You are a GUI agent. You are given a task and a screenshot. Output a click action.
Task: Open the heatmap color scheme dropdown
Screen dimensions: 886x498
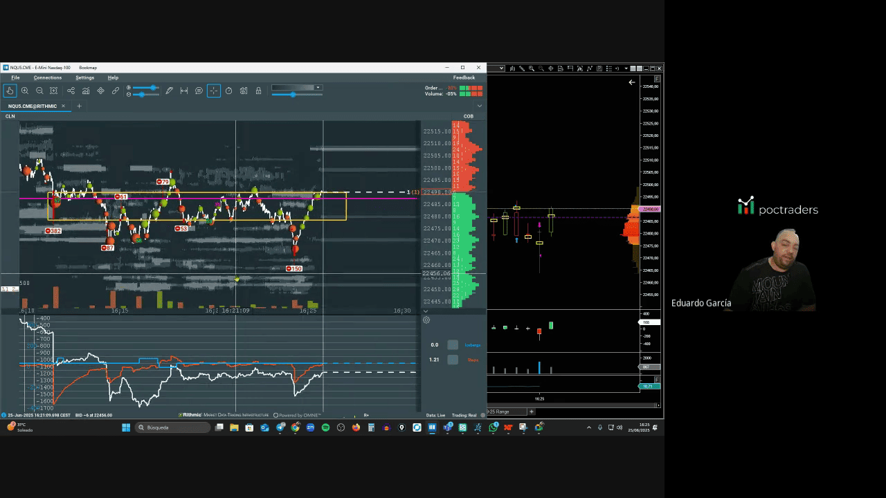(318, 88)
